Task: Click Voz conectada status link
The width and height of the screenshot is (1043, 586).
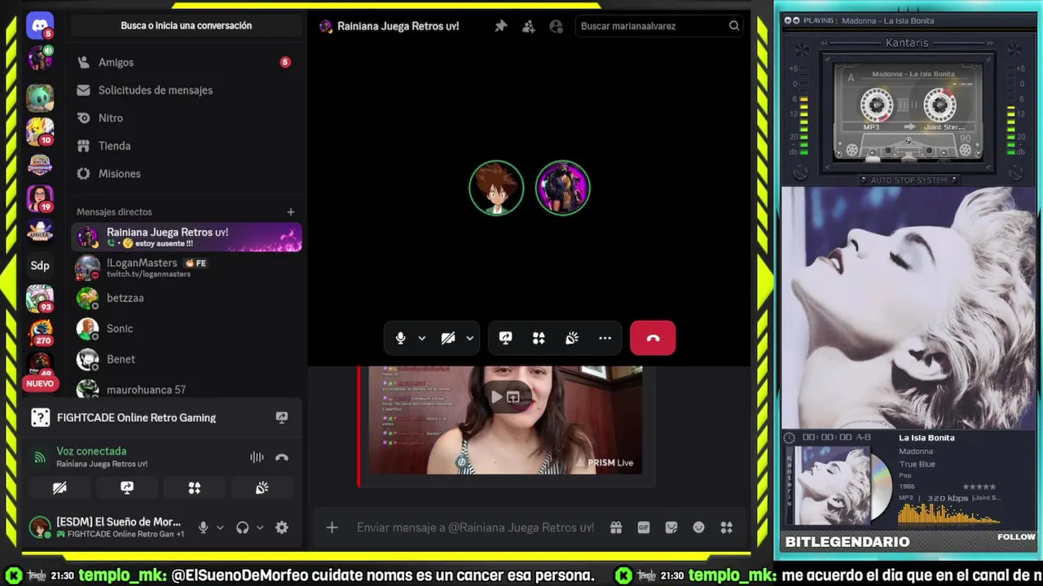Action: [91, 451]
